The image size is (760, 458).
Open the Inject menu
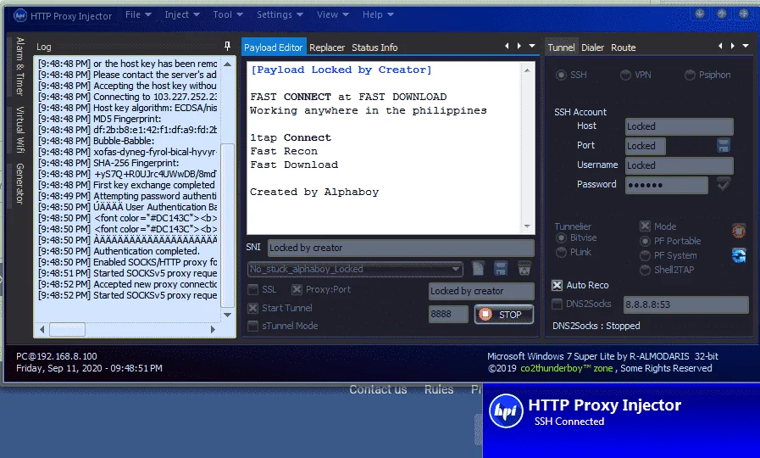(182, 14)
